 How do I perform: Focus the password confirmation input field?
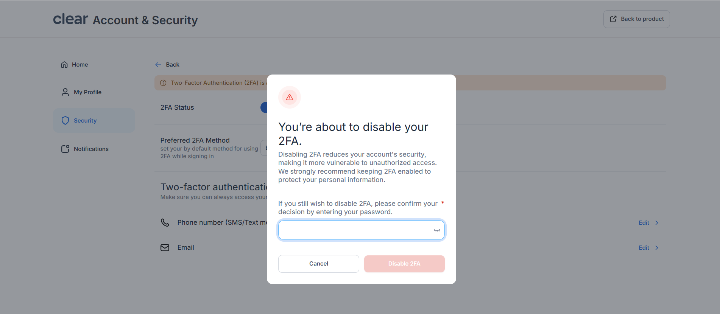355,230
